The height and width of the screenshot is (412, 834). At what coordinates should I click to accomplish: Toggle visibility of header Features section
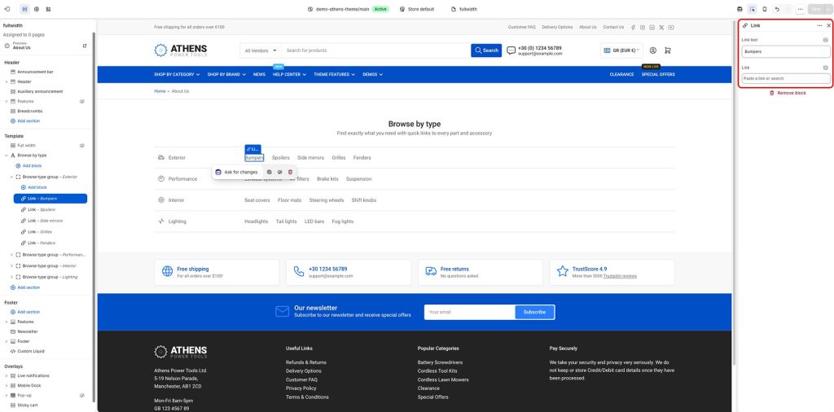82,101
